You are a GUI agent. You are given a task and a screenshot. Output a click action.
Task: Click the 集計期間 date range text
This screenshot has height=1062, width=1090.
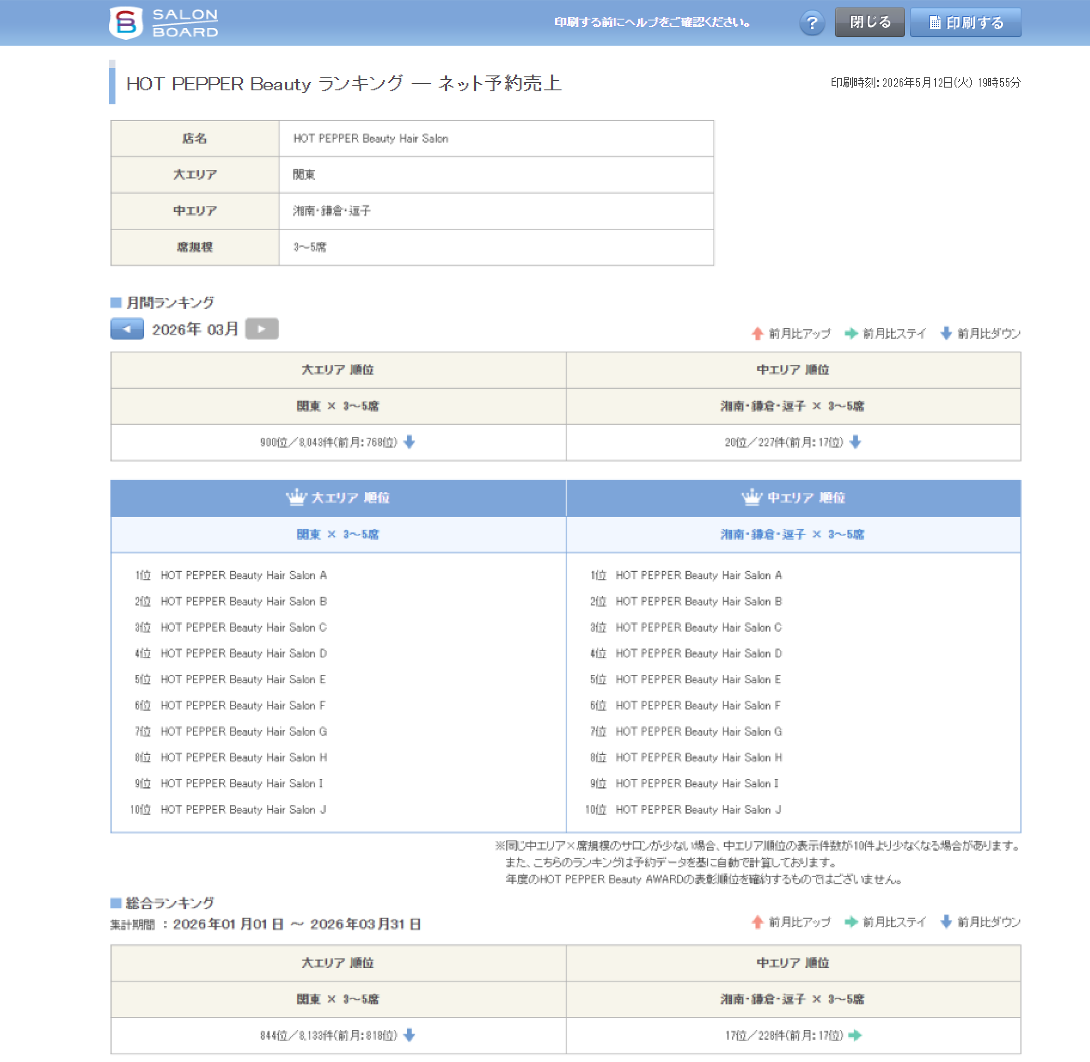(x=265, y=924)
